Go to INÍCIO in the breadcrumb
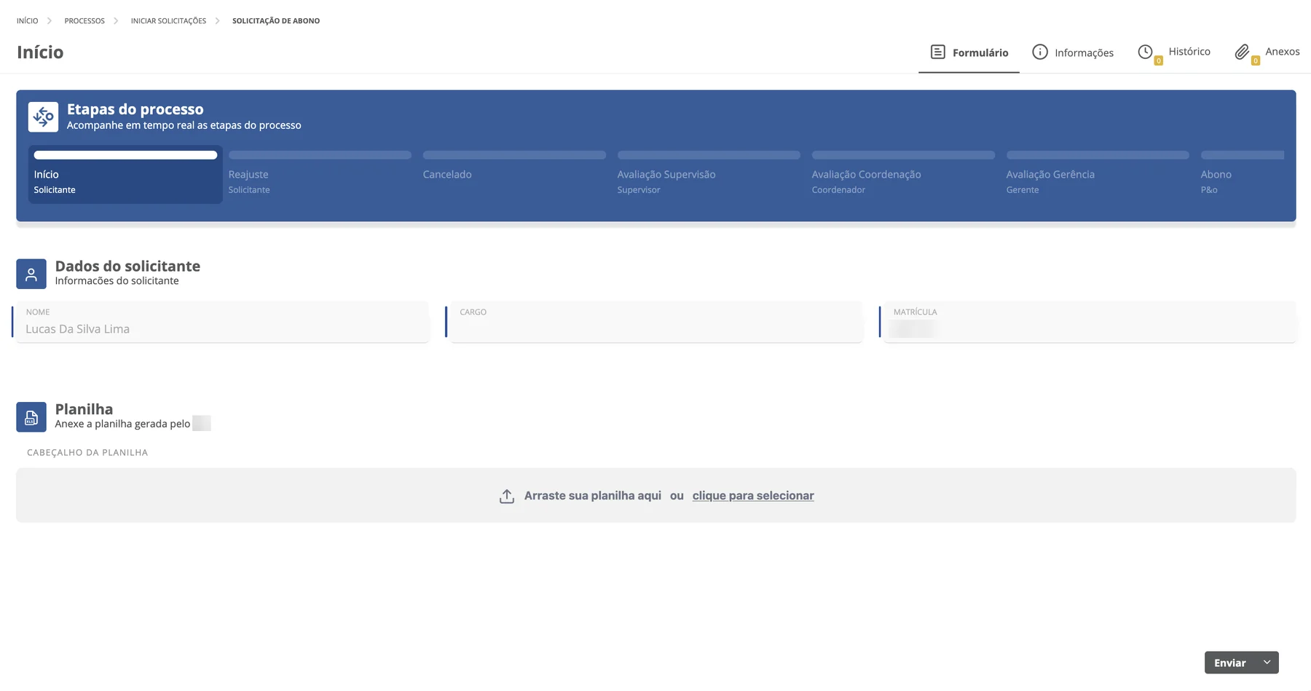The width and height of the screenshot is (1311, 691). (x=27, y=21)
